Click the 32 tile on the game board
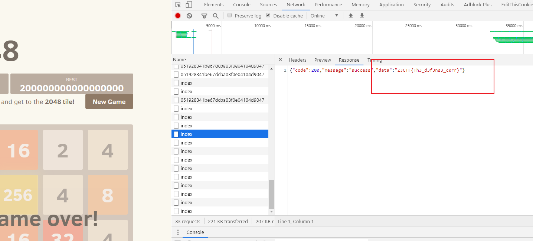 click(x=63, y=231)
